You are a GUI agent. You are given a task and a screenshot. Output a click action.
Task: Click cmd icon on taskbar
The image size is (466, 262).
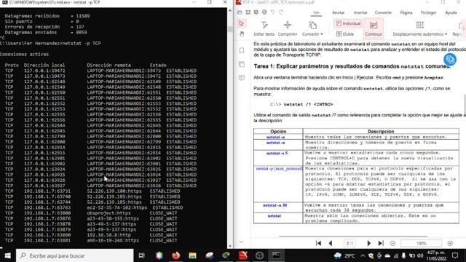[276, 255]
